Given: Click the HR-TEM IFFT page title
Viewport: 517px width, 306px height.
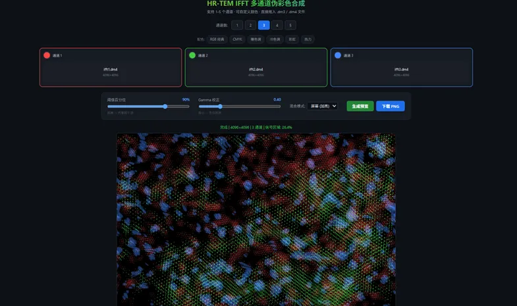Looking at the screenshot, I should coord(256,4).
